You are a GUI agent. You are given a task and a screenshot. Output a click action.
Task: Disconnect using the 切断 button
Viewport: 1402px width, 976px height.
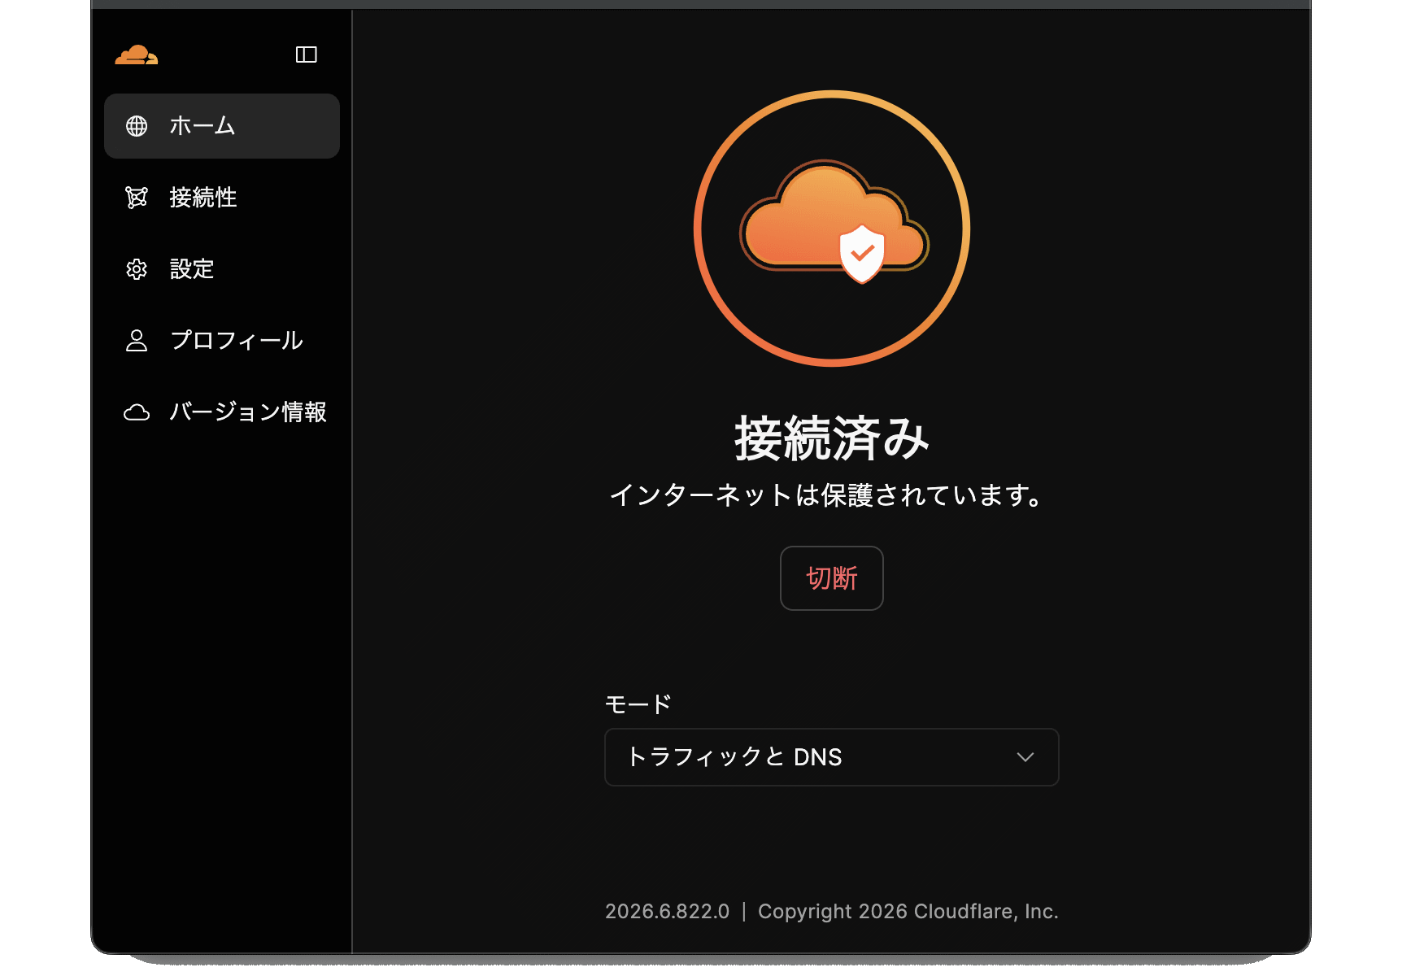pos(832,578)
